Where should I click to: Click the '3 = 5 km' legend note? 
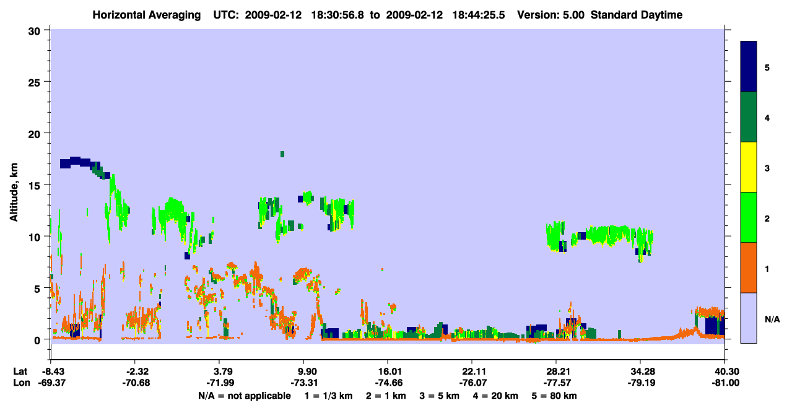coord(440,396)
